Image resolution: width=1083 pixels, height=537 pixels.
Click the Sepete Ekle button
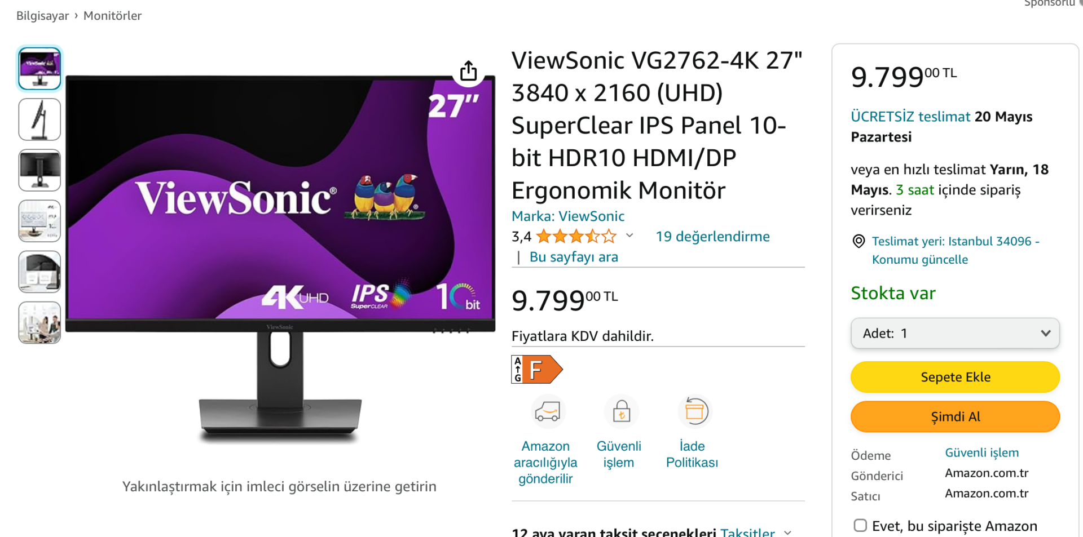coord(955,377)
